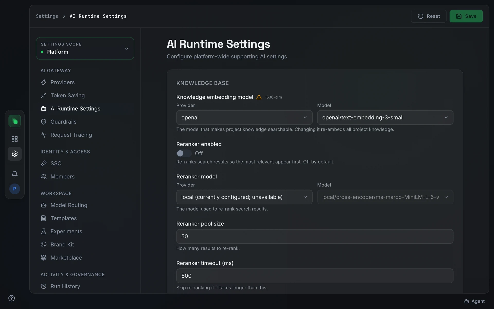Click the SSO key icon
Screen dimensions: 494x309
point(44,164)
